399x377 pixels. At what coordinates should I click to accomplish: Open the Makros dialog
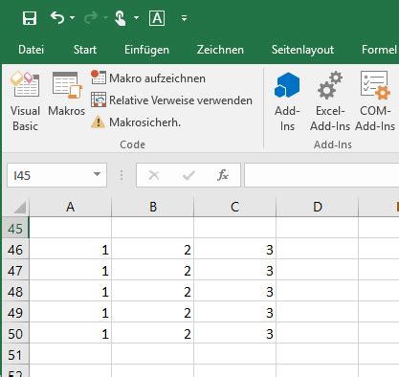(67, 94)
